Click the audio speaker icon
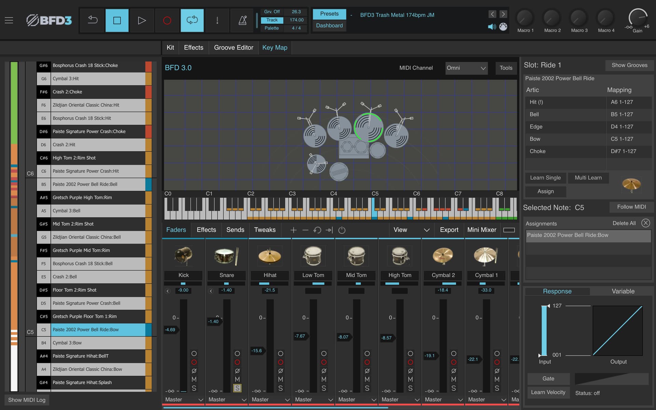This screenshot has width=656, height=410. (x=492, y=27)
